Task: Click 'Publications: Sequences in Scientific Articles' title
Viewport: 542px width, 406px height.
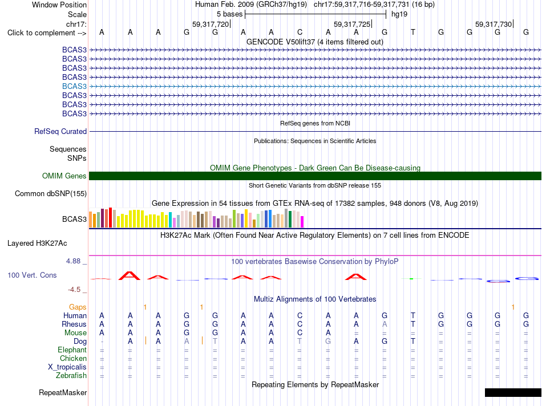Action: tap(315, 141)
